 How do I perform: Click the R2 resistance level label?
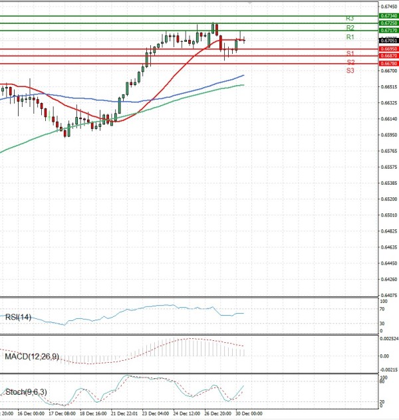coord(350,28)
